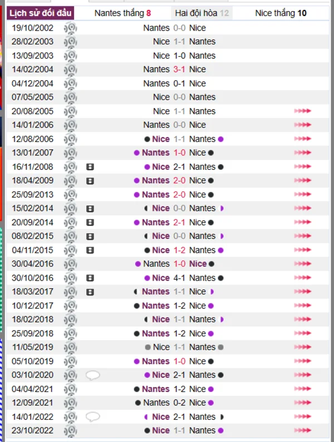Click black dot beside Nantes on 30/10/2016

pyautogui.click(x=220, y=278)
